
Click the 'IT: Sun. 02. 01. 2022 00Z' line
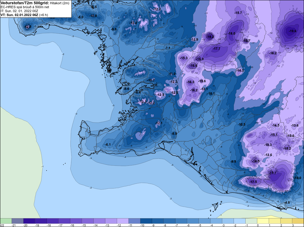(x=19, y=11)
